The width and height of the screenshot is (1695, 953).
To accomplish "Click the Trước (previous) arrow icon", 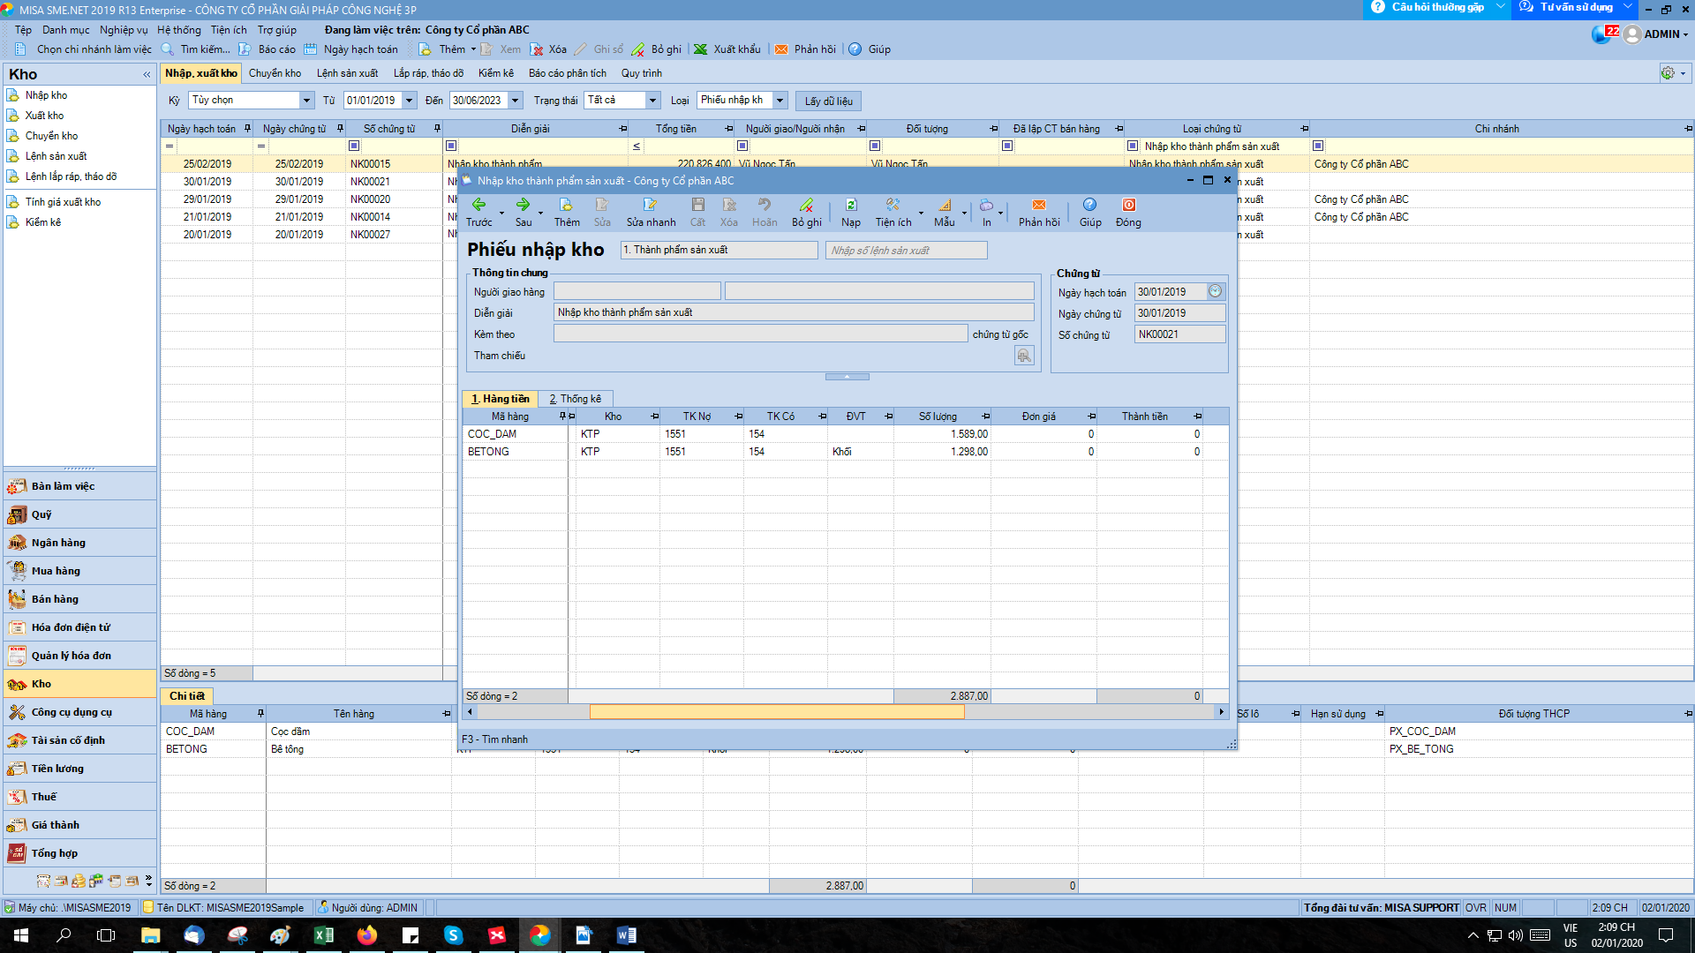I will point(478,206).
